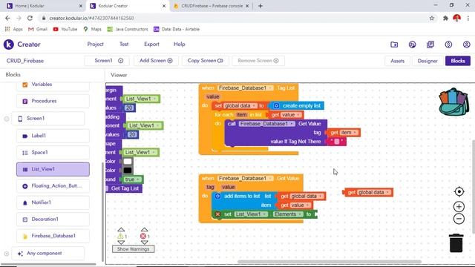Viewport: 475px width, 267px height.
Task: Open the theme palette icon
Action: (413, 44)
